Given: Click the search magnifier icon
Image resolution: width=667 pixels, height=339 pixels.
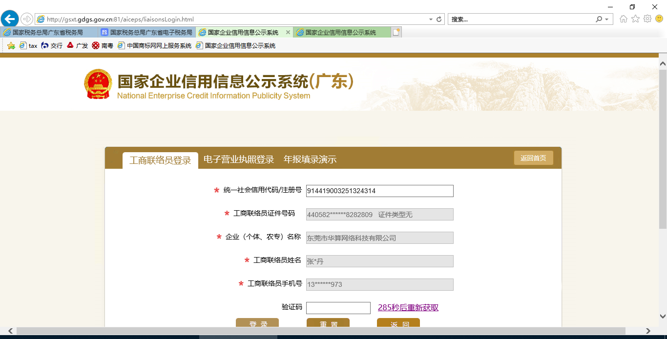Looking at the screenshot, I should click(599, 20).
